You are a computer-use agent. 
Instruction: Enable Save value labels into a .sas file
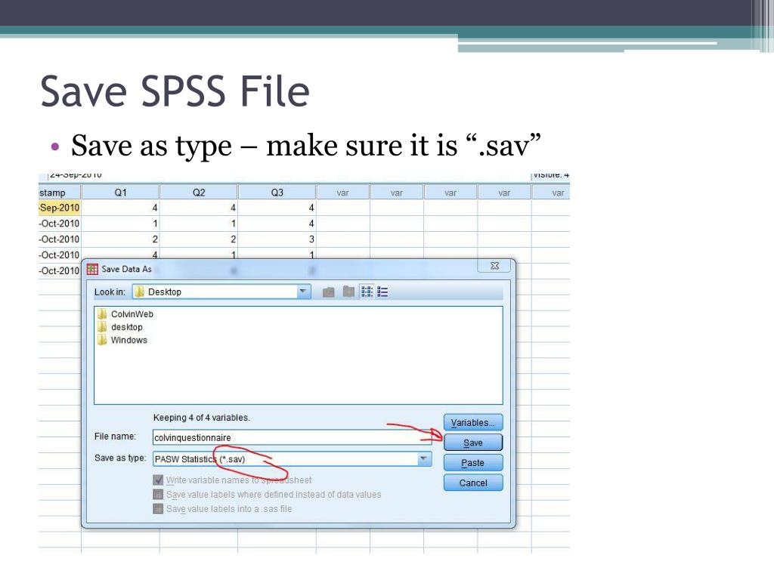coord(159,508)
